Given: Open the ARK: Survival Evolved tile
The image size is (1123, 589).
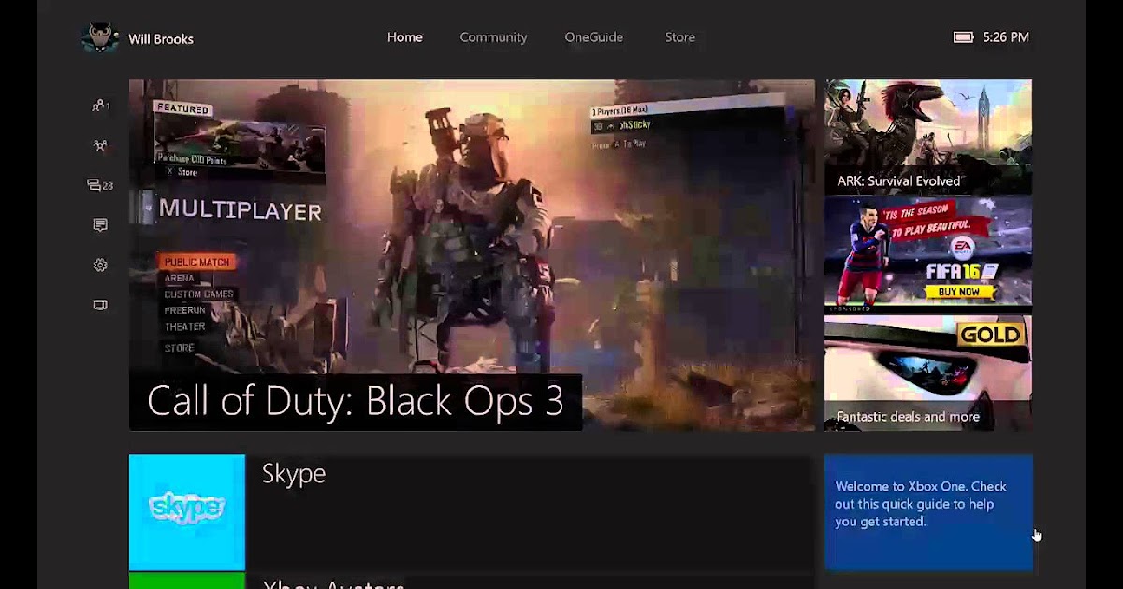Looking at the screenshot, I should 928,136.
